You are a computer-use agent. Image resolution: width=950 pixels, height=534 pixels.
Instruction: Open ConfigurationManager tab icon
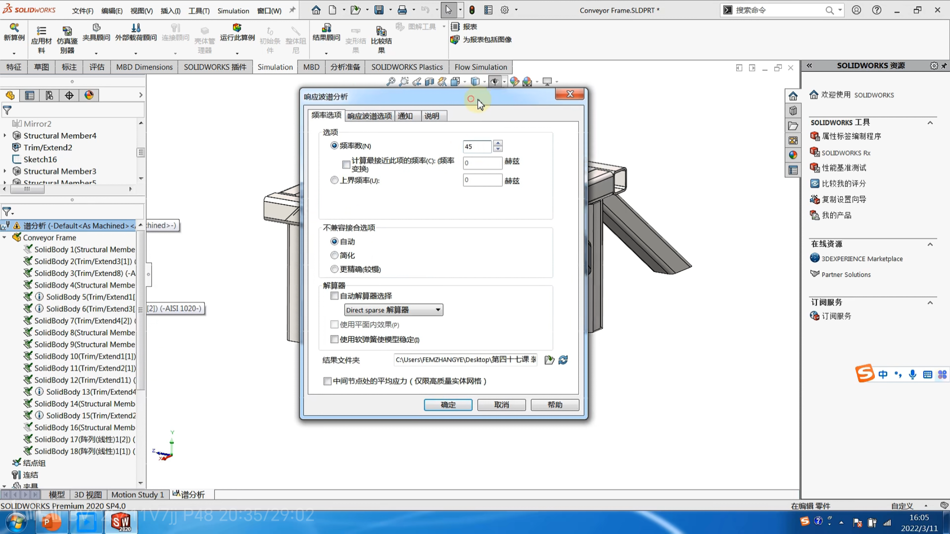pyautogui.click(x=49, y=95)
